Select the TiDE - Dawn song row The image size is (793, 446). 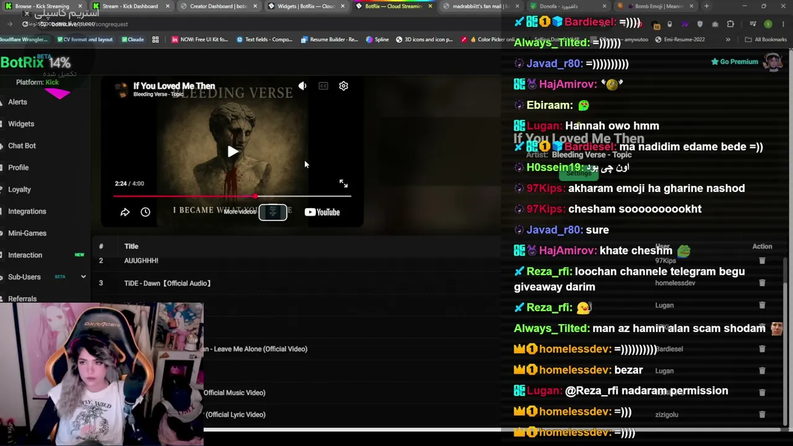point(436,283)
